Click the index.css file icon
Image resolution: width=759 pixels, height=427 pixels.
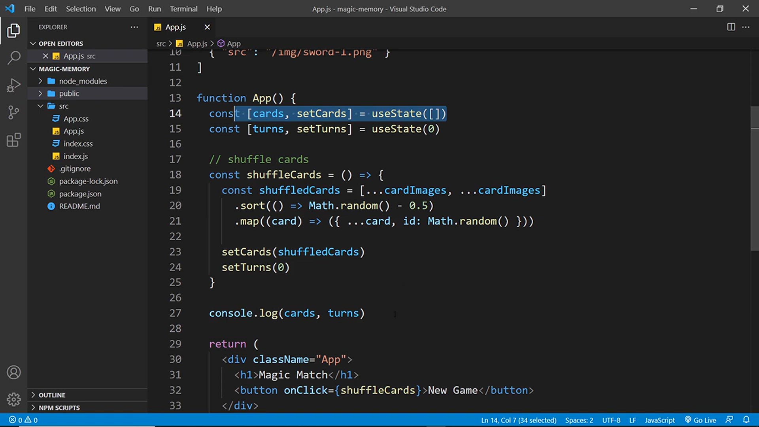click(x=56, y=144)
